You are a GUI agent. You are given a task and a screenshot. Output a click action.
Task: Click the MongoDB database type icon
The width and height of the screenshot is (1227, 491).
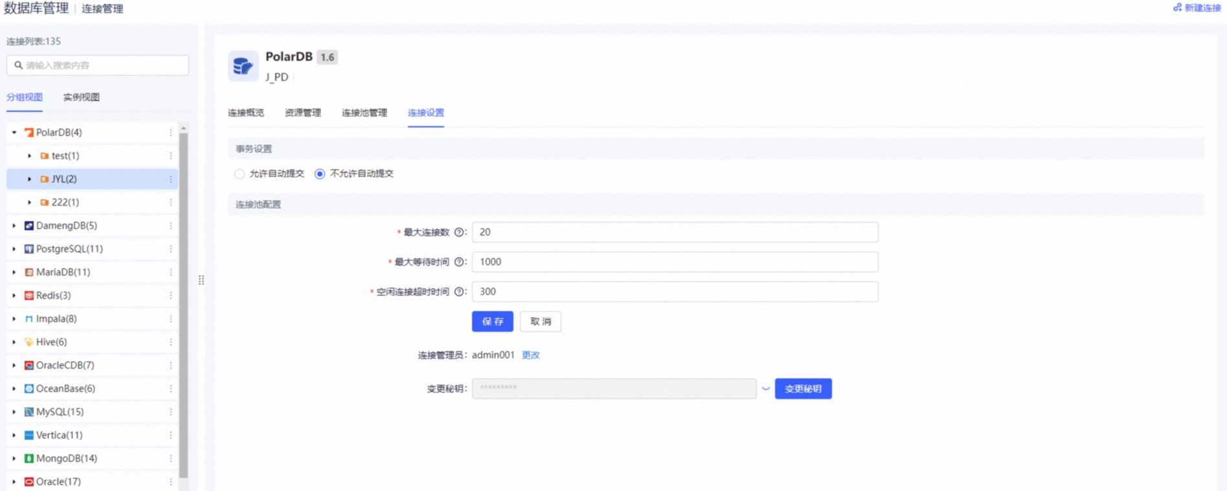coord(29,459)
